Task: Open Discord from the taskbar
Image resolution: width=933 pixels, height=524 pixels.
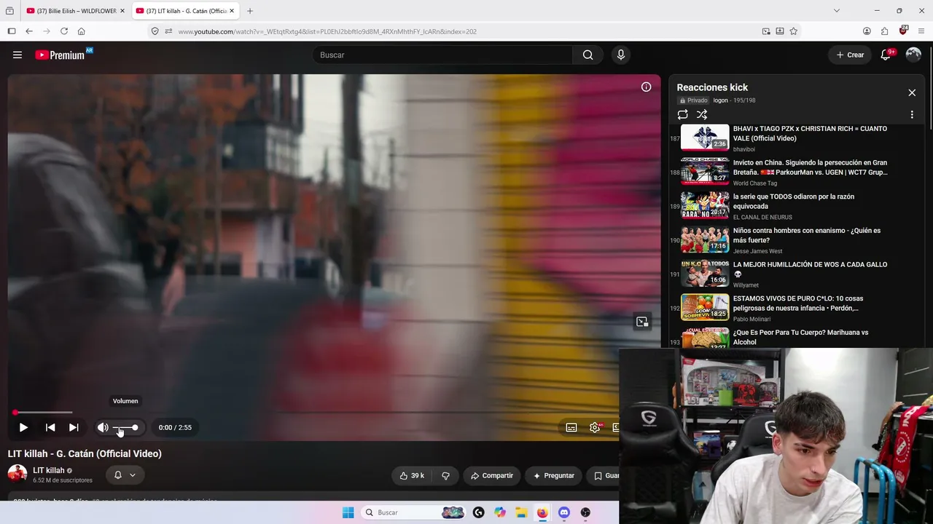Action: click(x=563, y=512)
